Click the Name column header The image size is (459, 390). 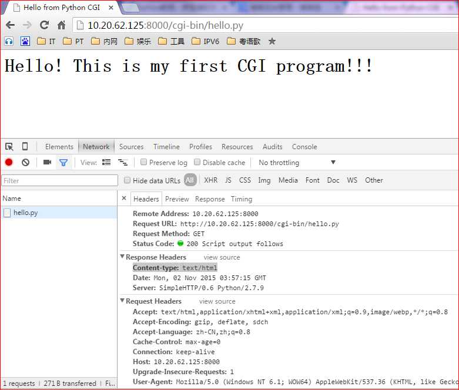tap(59, 199)
